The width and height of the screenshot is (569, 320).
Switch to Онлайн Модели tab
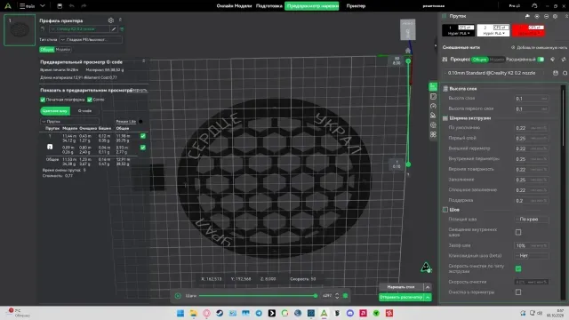[x=234, y=6]
